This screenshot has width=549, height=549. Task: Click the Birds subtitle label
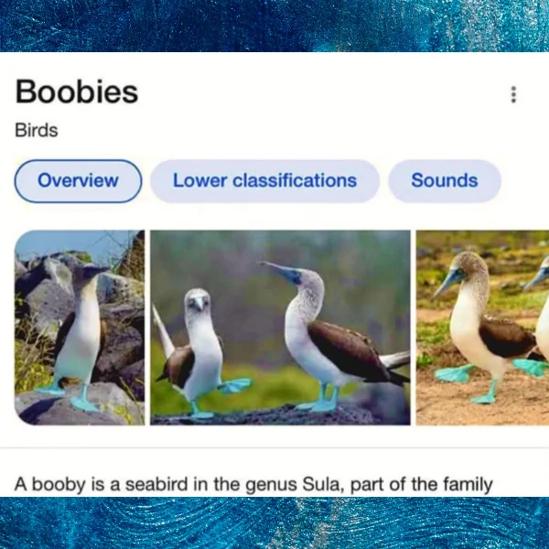click(37, 131)
